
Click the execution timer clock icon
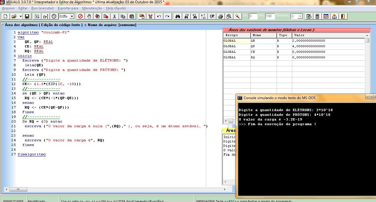(x=54, y=16)
